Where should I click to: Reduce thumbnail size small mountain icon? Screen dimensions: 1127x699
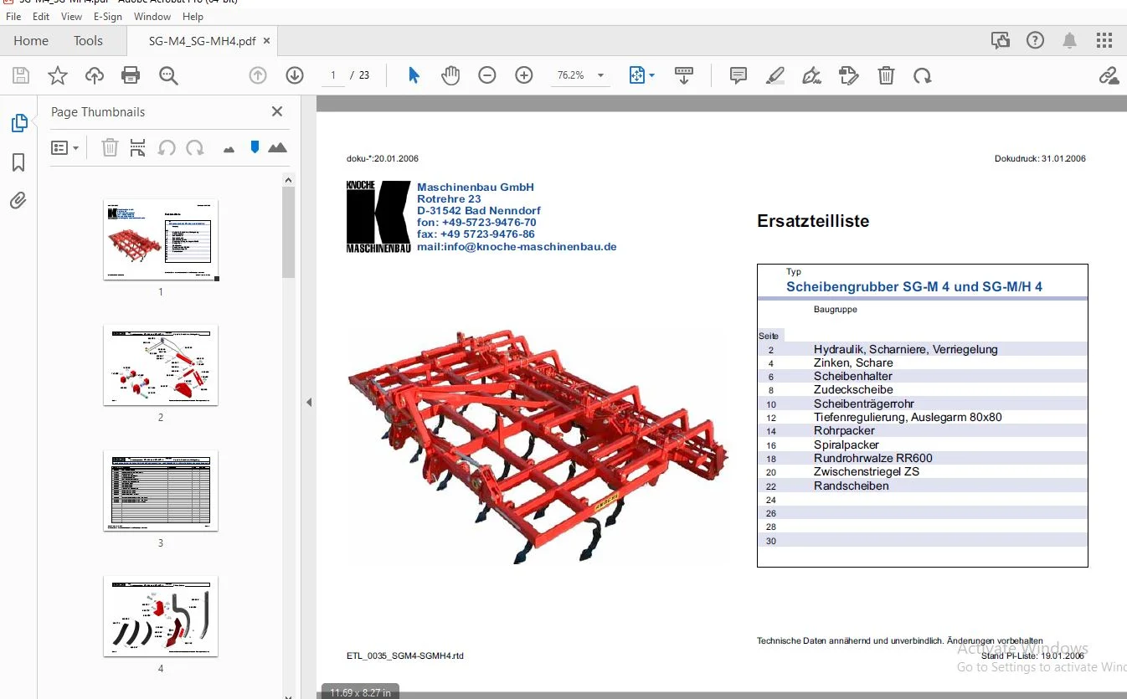[x=229, y=149]
